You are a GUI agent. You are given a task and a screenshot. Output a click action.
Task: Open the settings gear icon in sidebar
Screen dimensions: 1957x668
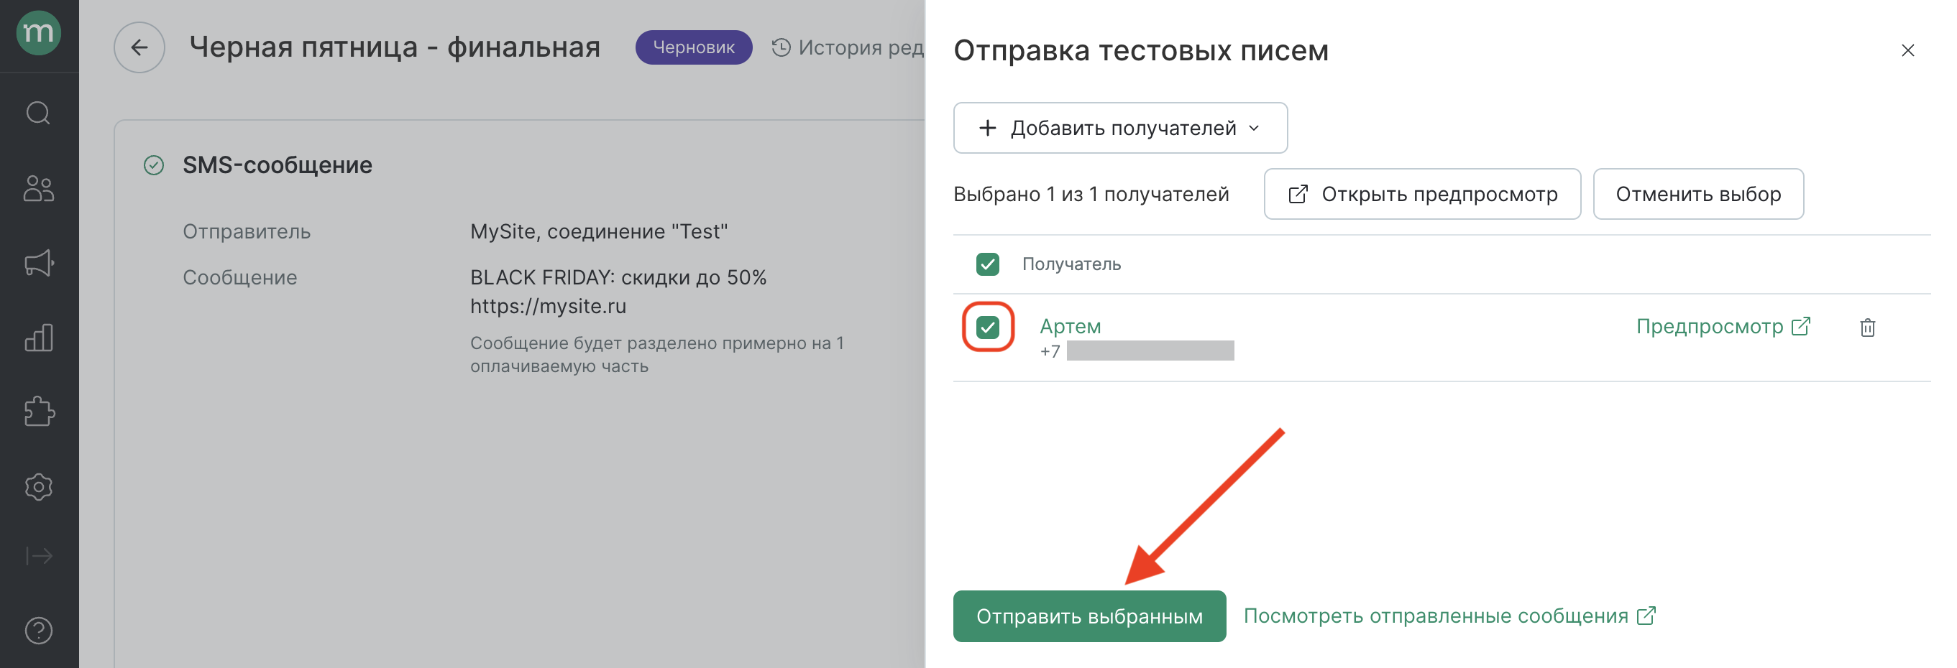[x=39, y=486]
